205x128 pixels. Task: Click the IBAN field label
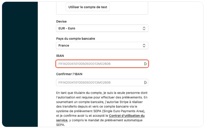pos(60,56)
